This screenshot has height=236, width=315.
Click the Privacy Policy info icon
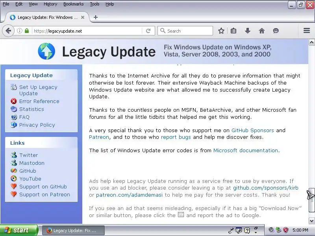(14, 125)
